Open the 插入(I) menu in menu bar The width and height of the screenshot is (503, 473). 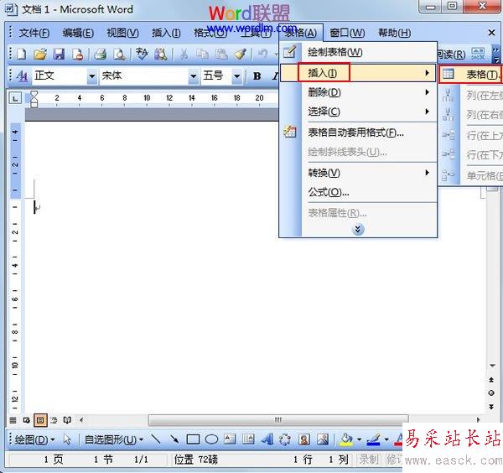[x=166, y=33]
